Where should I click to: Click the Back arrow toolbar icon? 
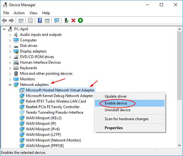click(4, 21)
